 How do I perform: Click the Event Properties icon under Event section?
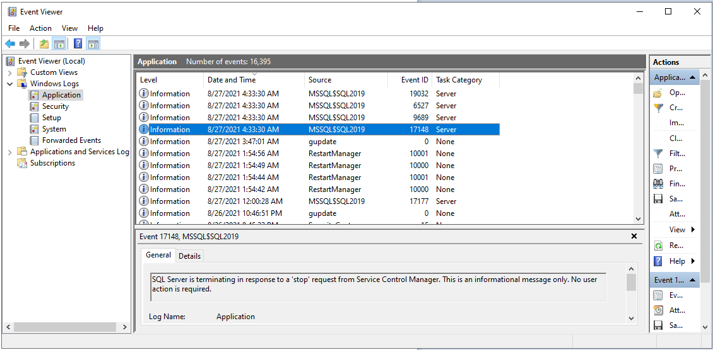657,295
